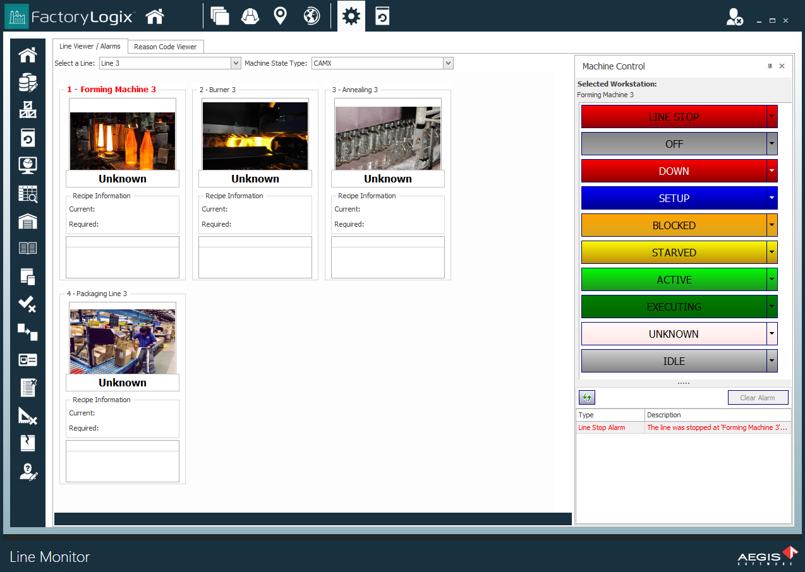Open the Machine State Type dropdown
The image size is (805, 572).
tap(448, 63)
